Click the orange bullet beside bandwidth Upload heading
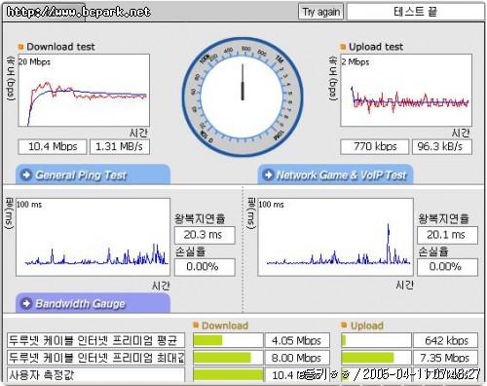The width and height of the screenshot is (487, 386). (344, 325)
